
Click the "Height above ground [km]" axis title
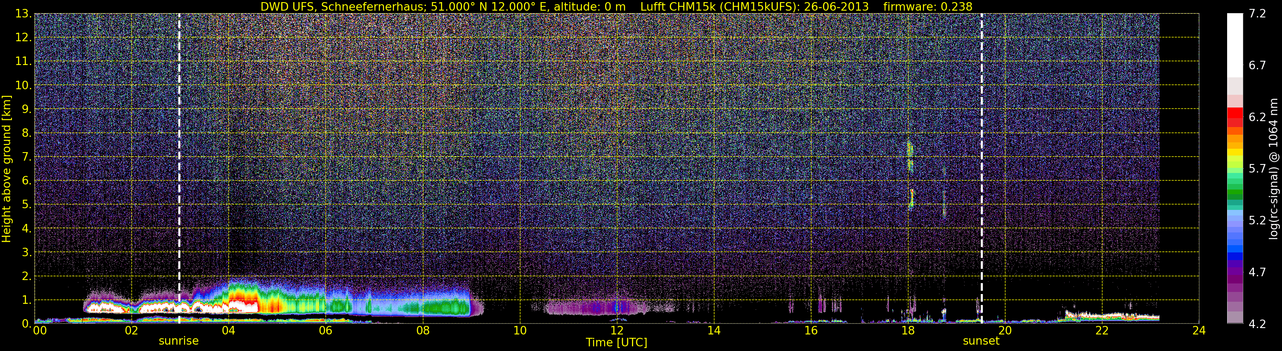[6, 169]
